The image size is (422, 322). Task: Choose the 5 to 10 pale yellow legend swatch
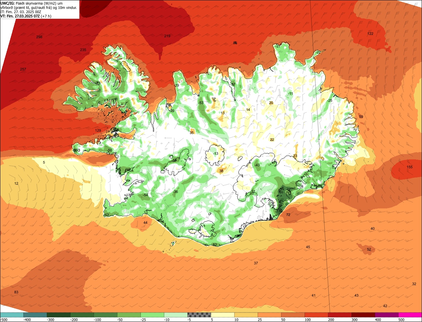(x=223, y=315)
